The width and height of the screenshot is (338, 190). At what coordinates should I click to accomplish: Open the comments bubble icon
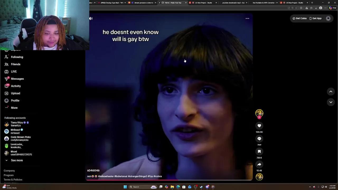pos(259,139)
